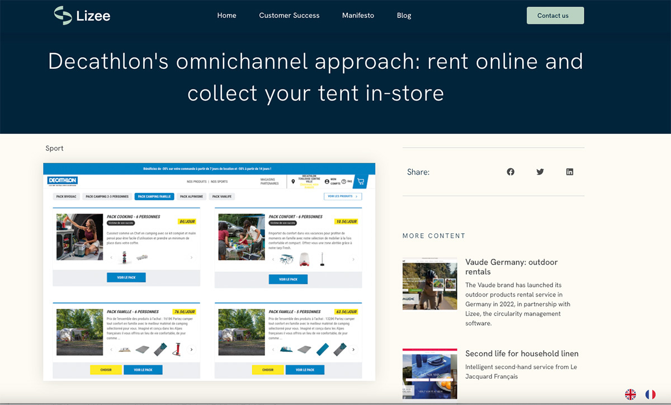Click the Sport category tag

point(55,148)
